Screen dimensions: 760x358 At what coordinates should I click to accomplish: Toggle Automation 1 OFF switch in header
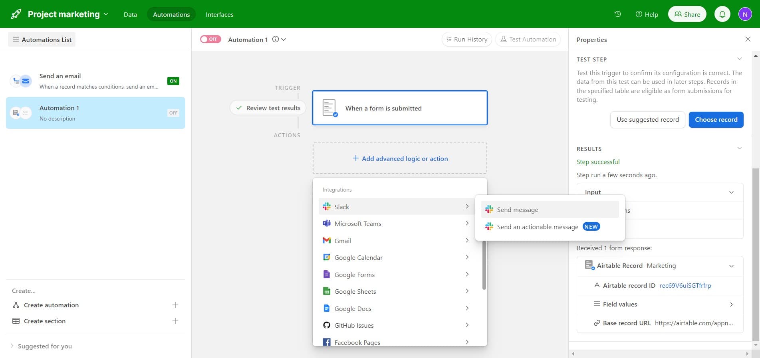[x=210, y=39]
